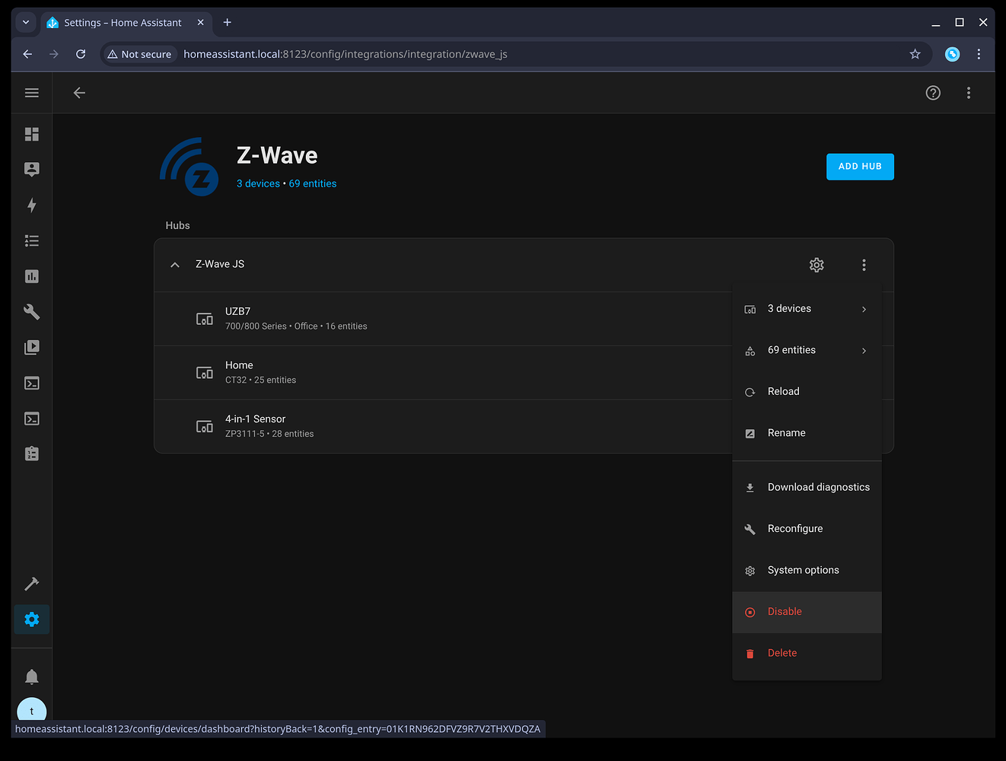Open a Terminal from the sidebar

[31, 383]
